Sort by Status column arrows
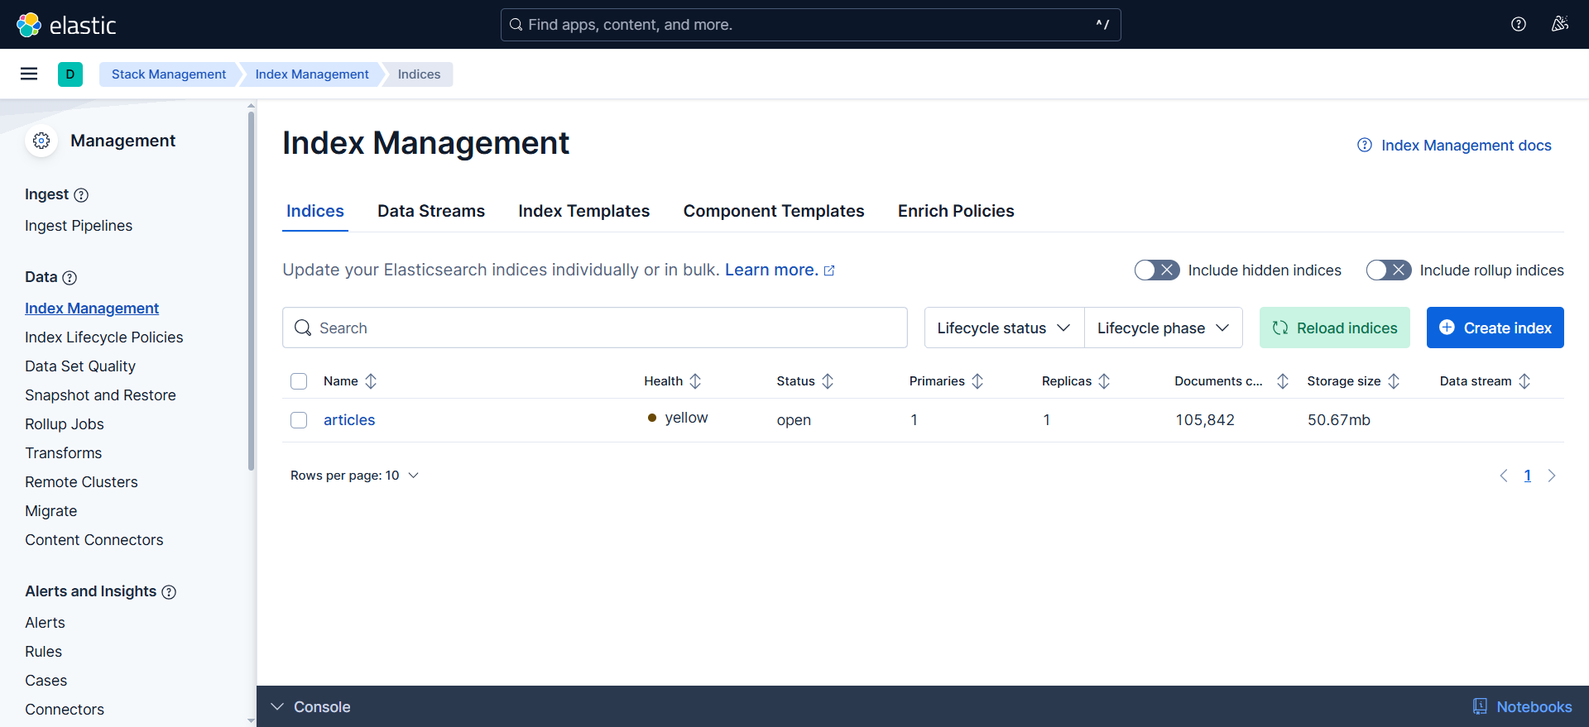This screenshot has height=727, width=1589. point(828,381)
